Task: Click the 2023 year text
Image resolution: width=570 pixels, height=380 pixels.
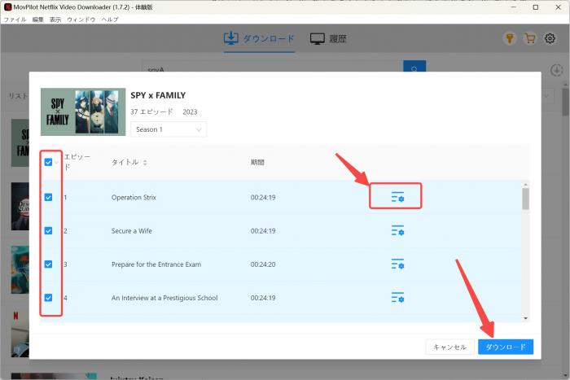Action: (190, 112)
